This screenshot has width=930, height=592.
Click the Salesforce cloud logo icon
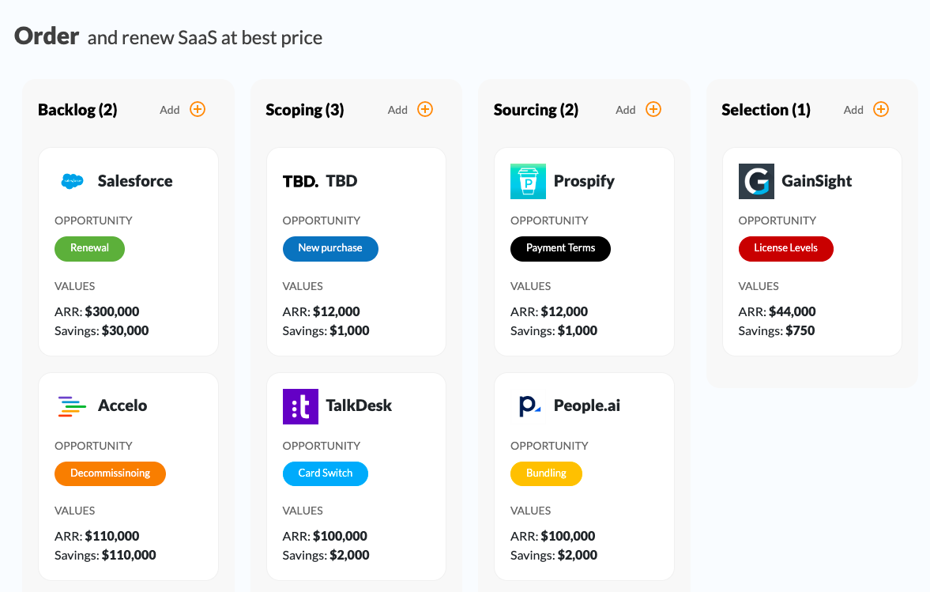click(x=73, y=181)
